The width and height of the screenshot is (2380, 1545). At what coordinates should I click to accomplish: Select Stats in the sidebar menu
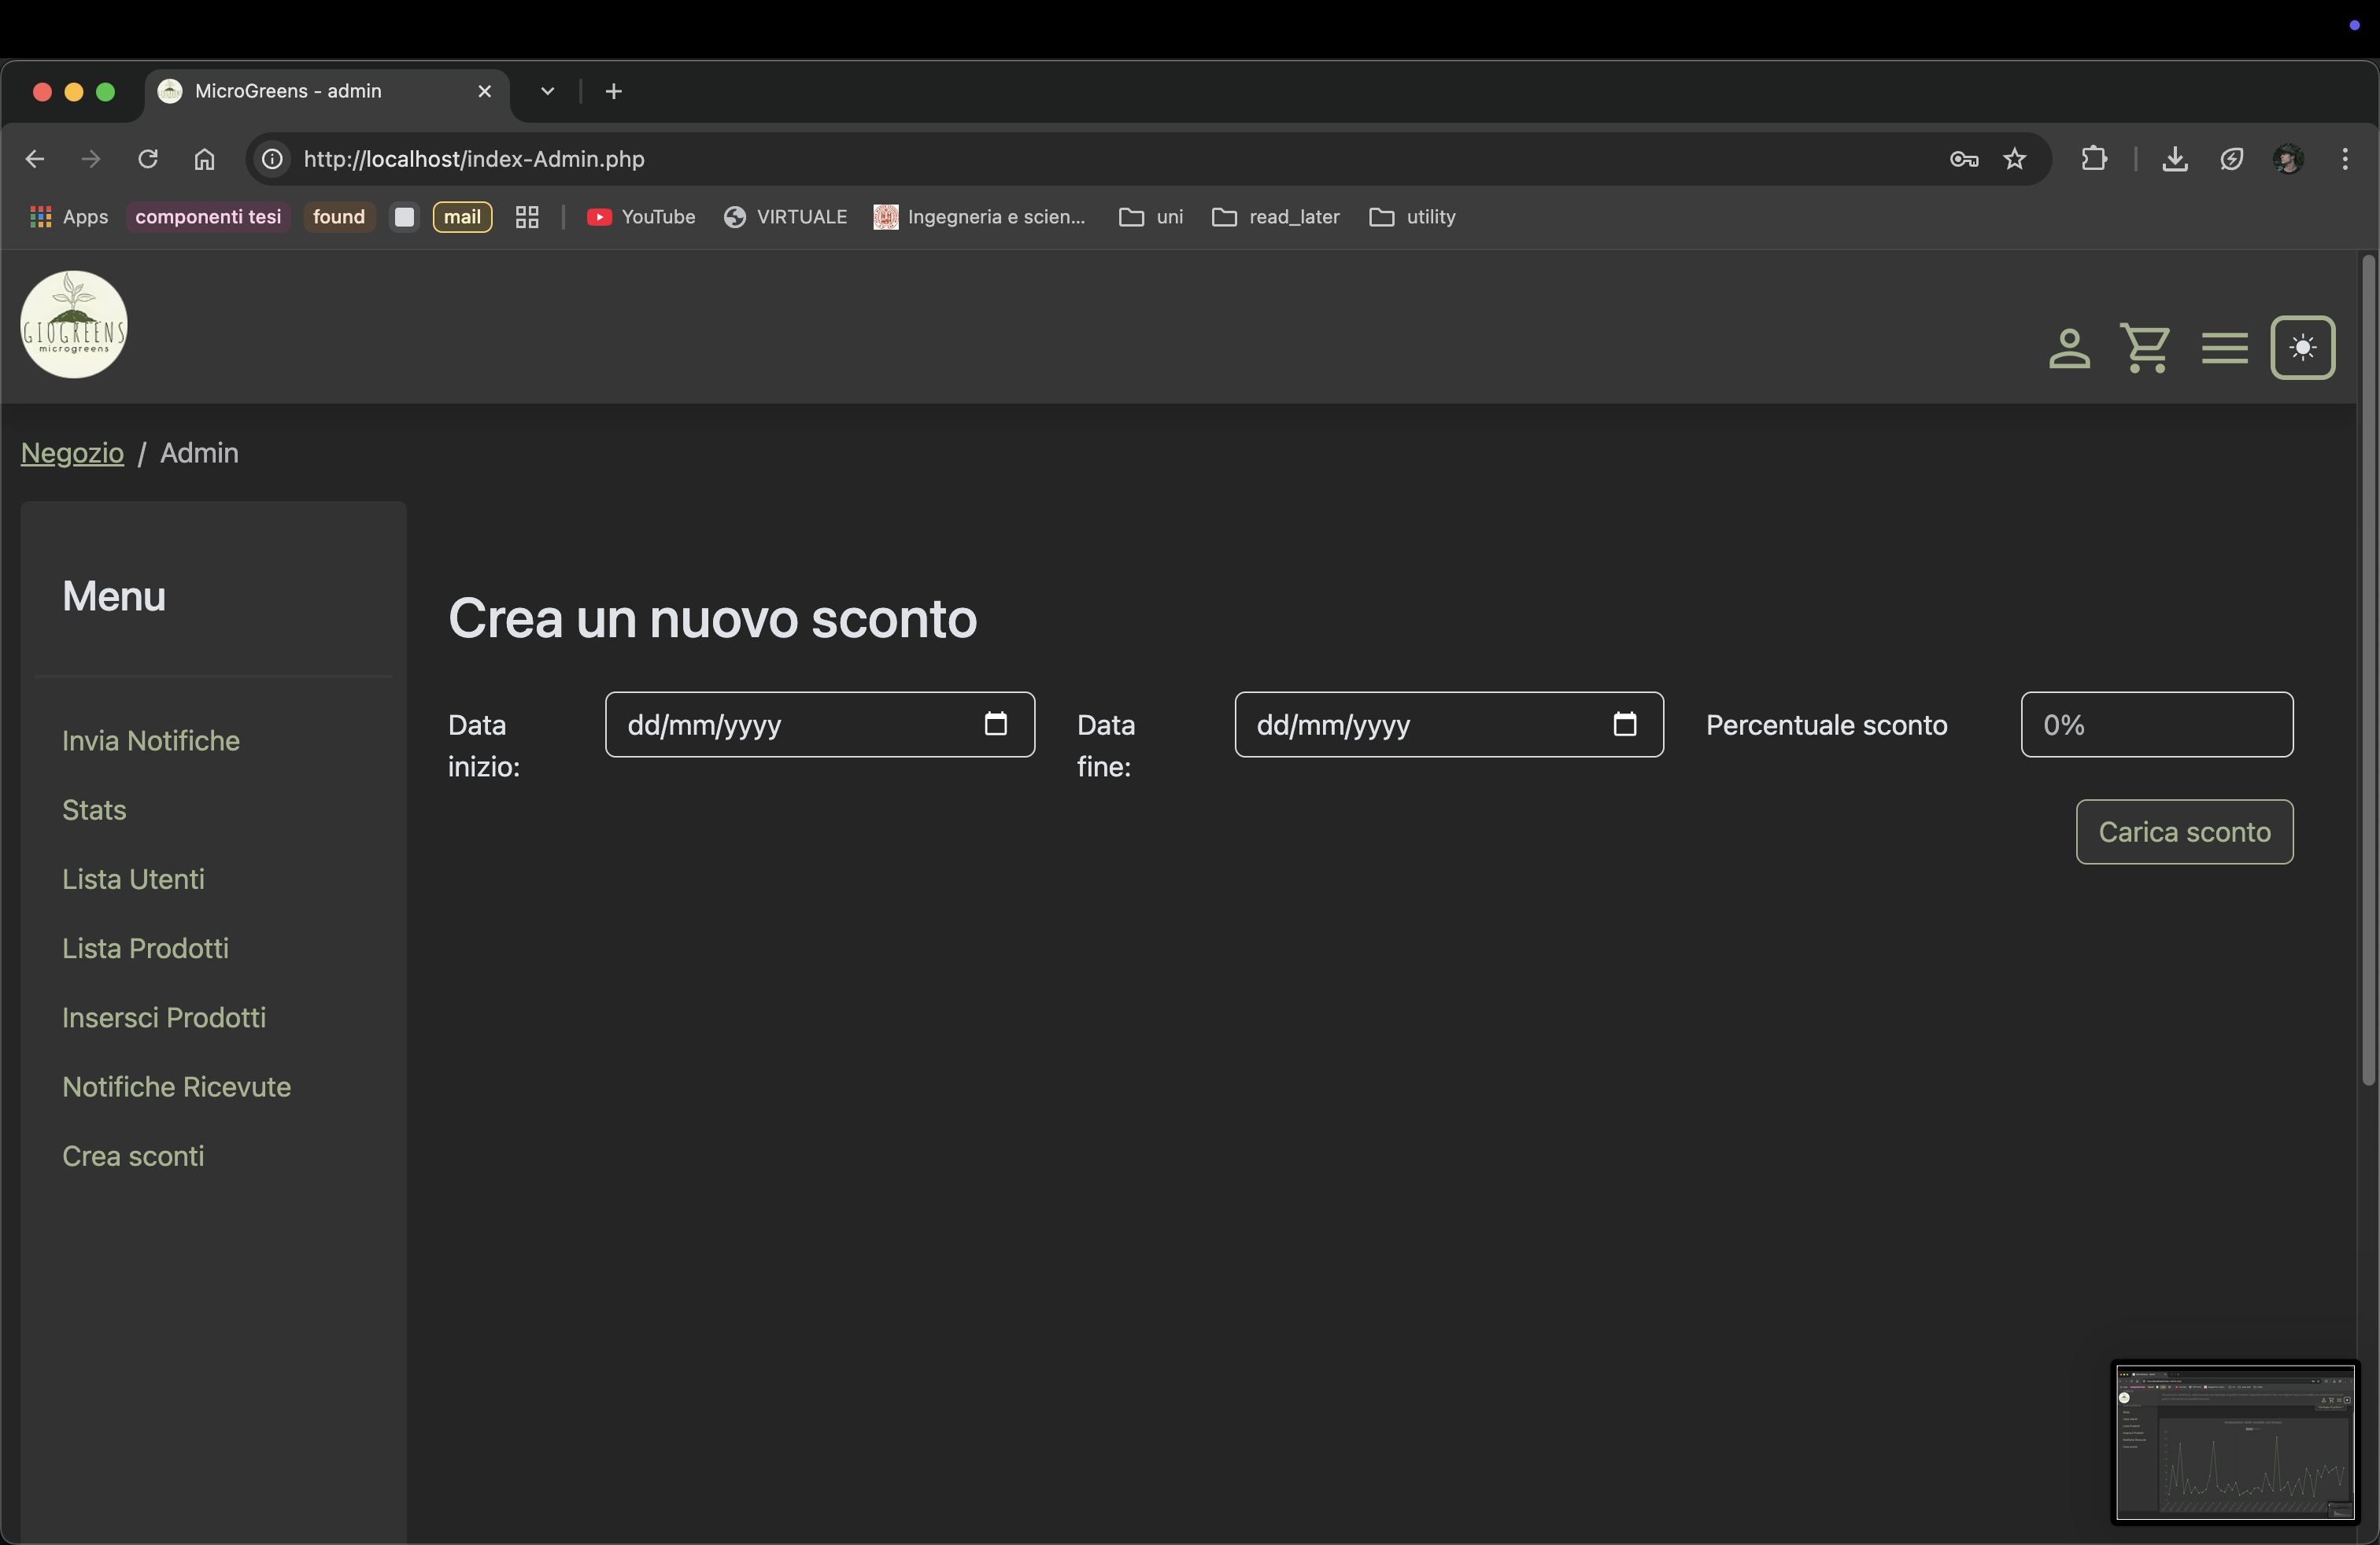click(94, 809)
